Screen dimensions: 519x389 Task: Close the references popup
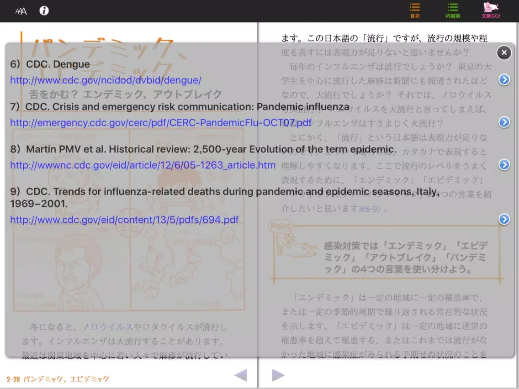pyautogui.click(x=504, y=53)
